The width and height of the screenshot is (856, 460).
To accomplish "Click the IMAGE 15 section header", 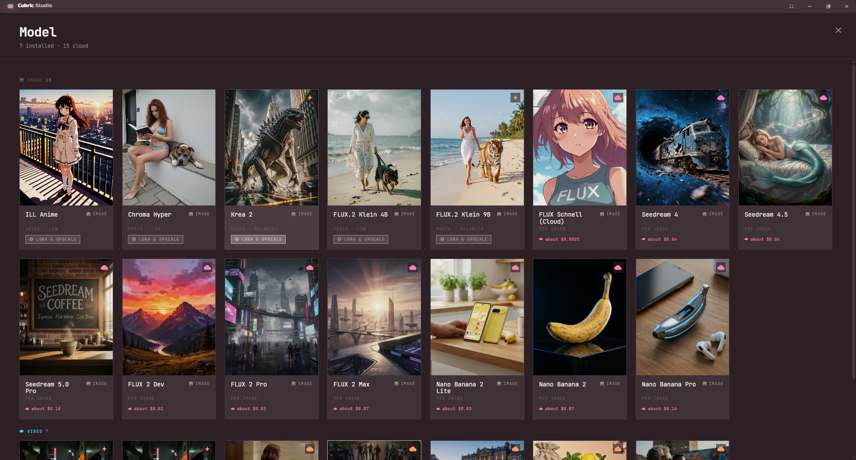I will (36, 80).
